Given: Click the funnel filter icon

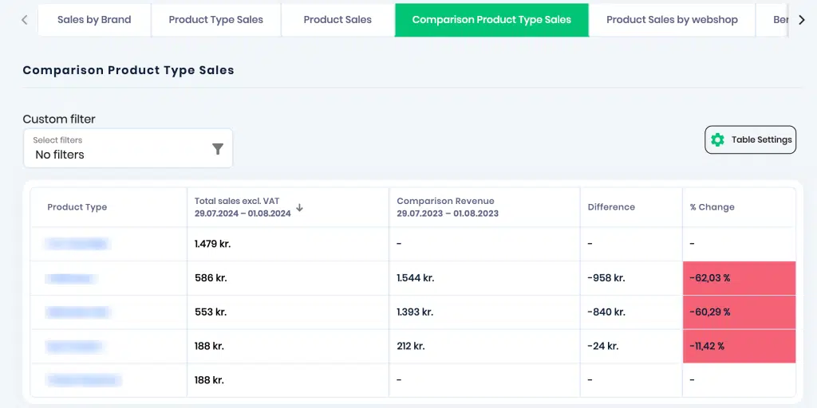Looking at the screenshot, I should (218, 149).
